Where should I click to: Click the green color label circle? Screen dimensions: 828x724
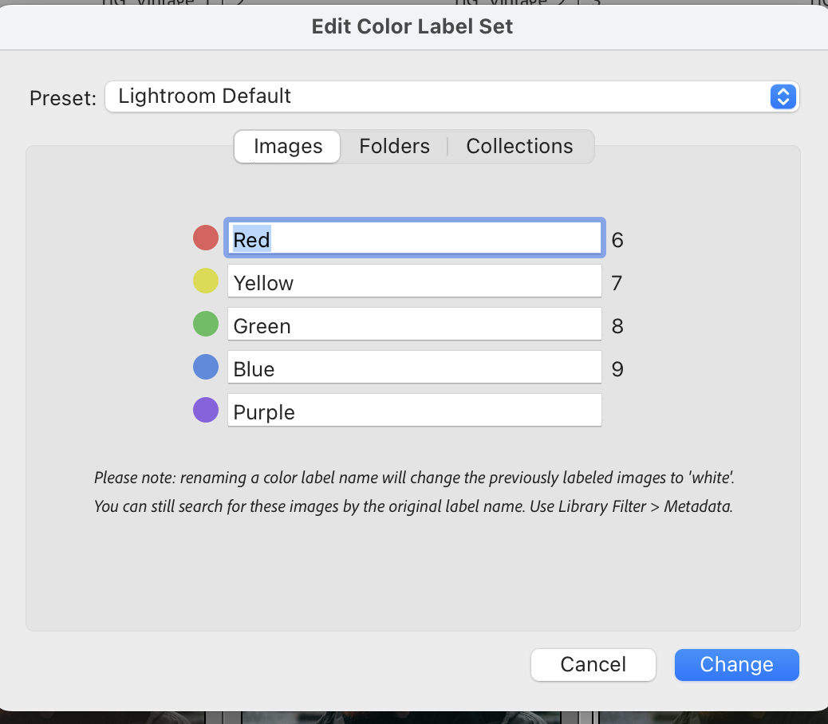(206, 324)
